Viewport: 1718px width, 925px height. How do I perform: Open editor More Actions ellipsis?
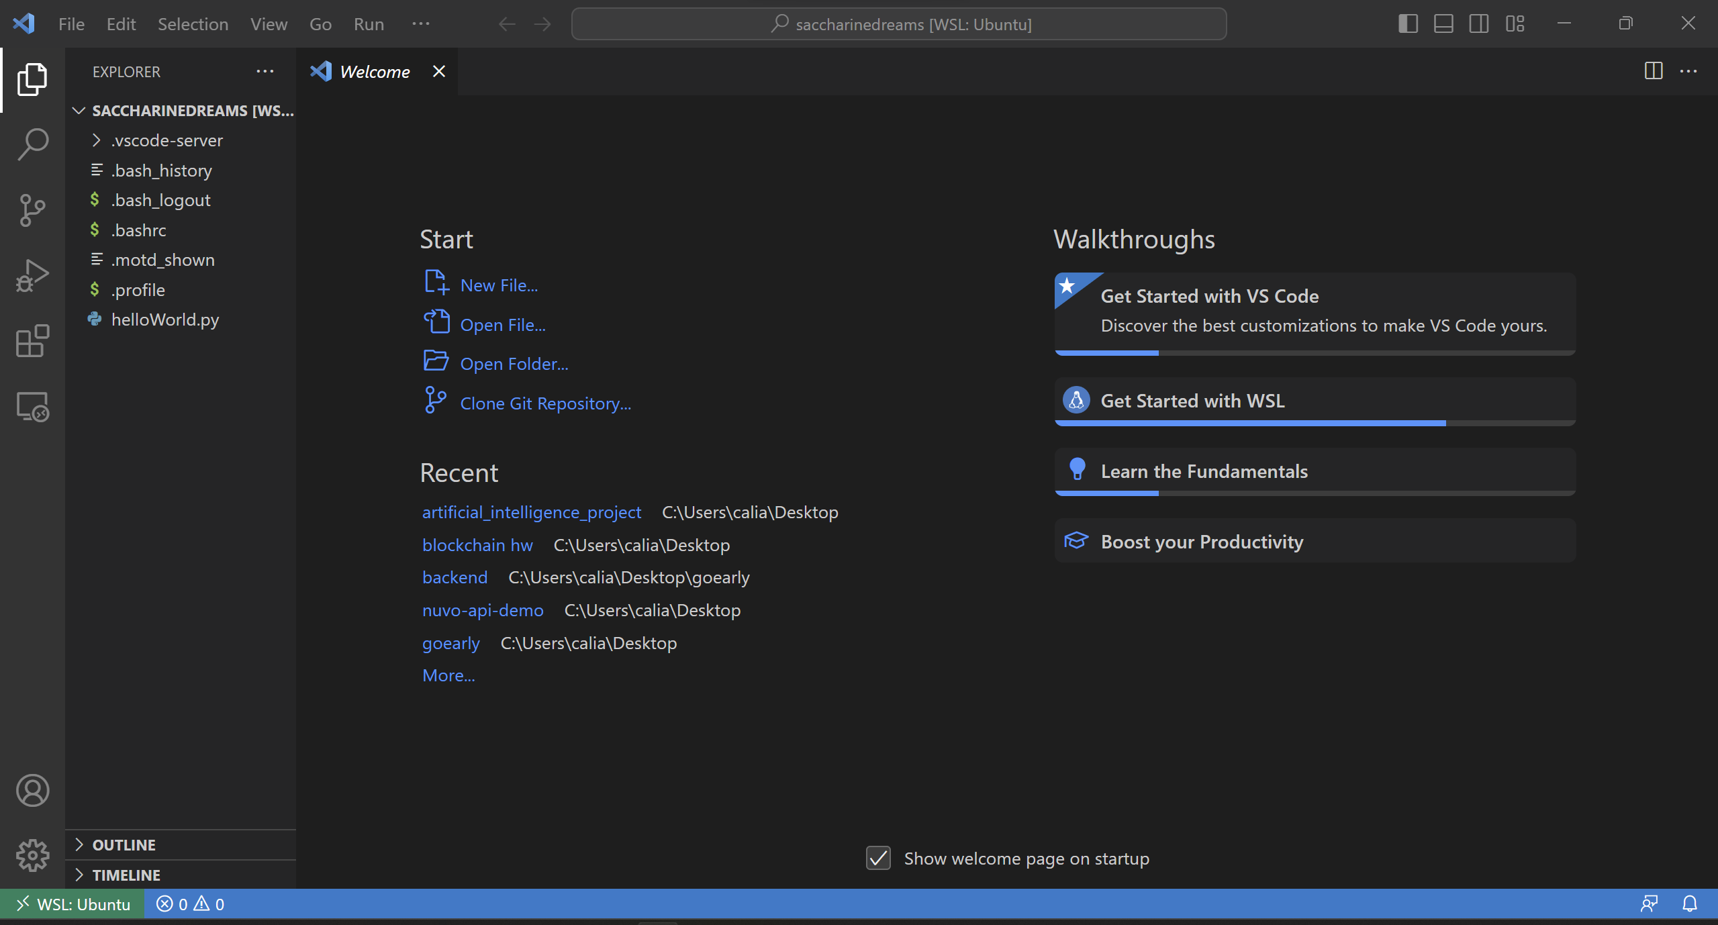(1688, 70)
